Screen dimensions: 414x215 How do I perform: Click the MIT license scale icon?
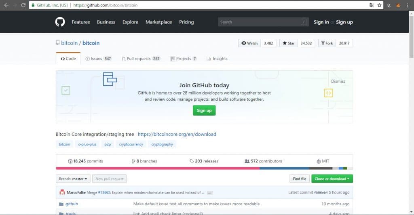tap(319, 161)
